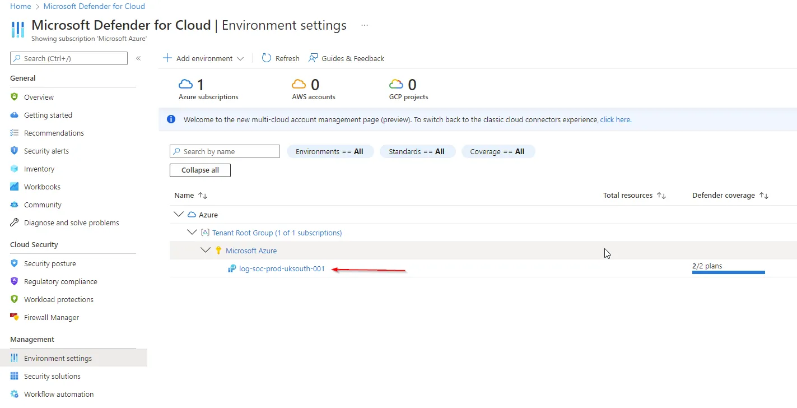Screen dimensions: 797x408
Task: Open Guides & Feedback
Action: (x=346, y=58)
